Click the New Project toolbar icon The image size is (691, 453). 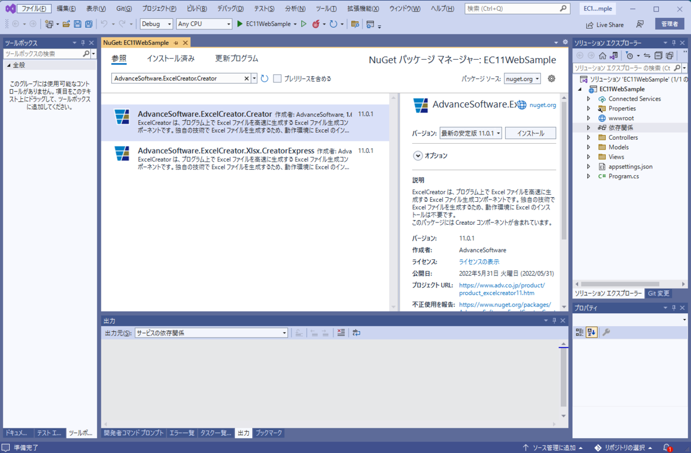(x=49, y=24)
